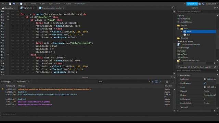Toggle the CastShadow checkbox

click(205, 83)
